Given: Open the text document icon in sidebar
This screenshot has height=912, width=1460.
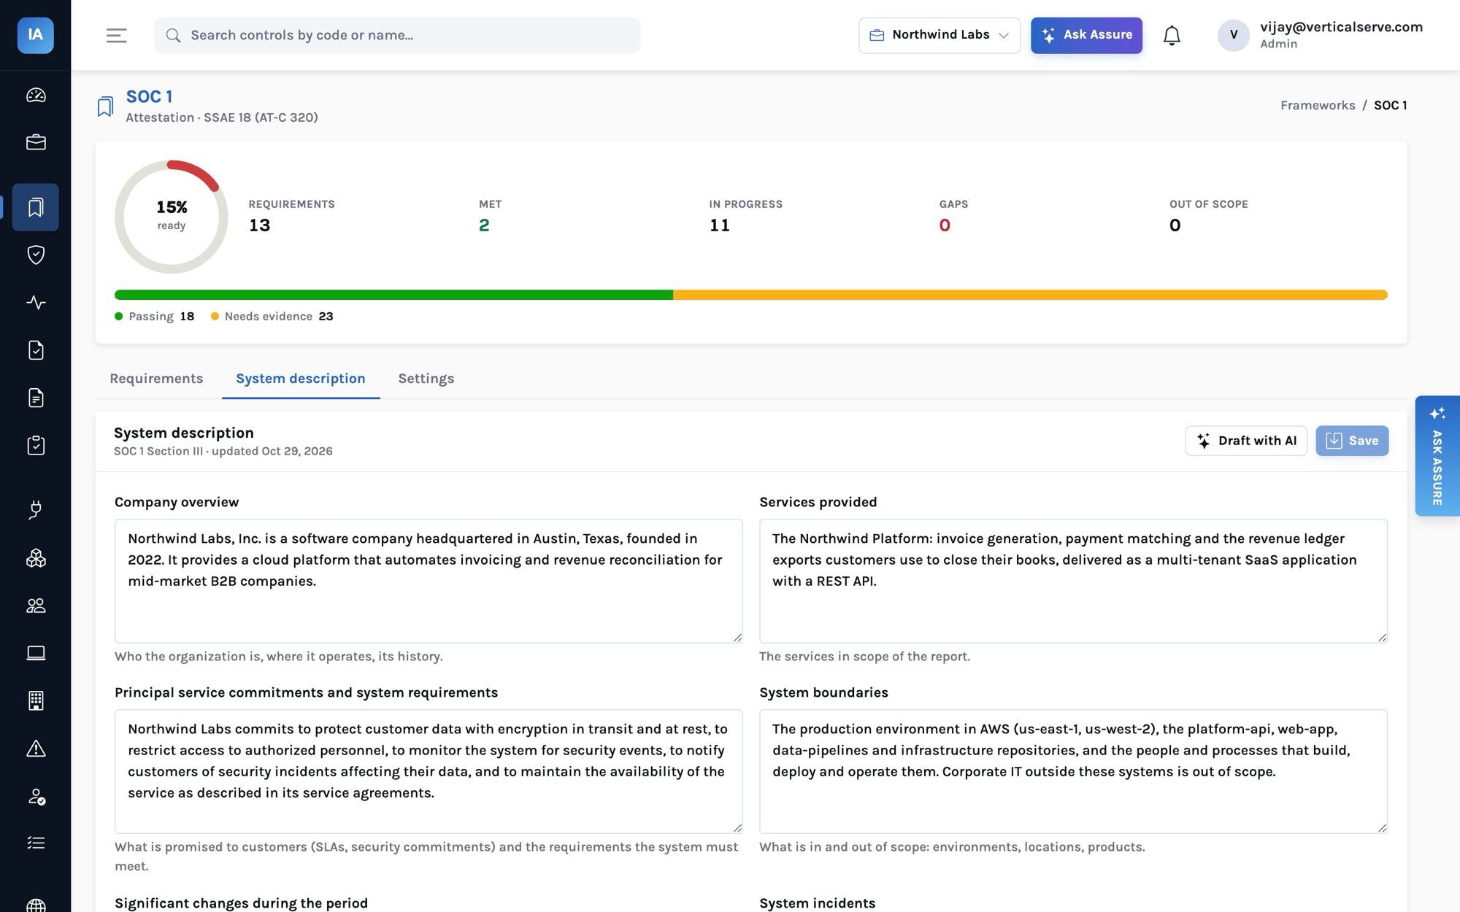Looking at the screenshot, I should (36, 398).
